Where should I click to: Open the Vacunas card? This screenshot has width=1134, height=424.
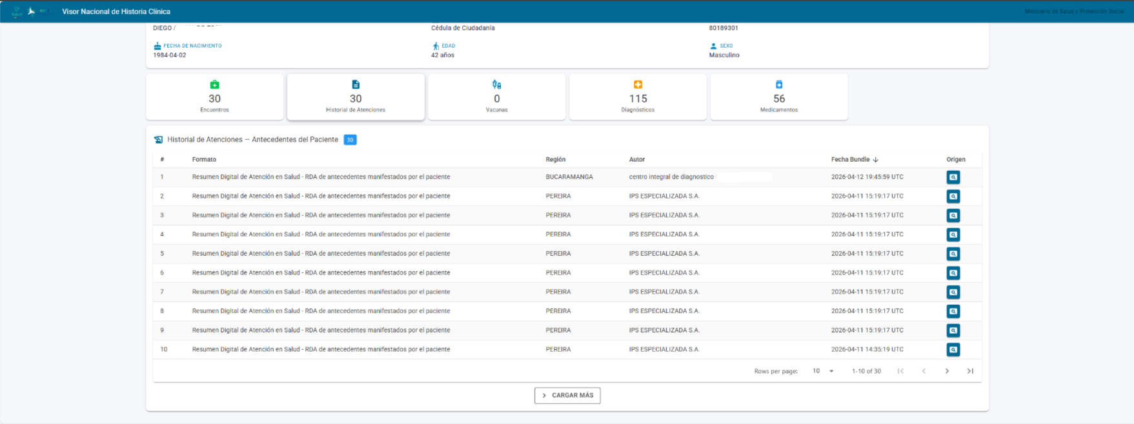(x=496, y=97)
